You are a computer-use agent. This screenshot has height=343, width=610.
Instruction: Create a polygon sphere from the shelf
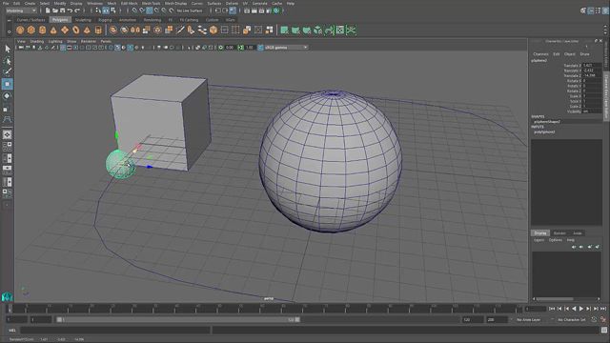pyautogui.click(x=20, y=30)
